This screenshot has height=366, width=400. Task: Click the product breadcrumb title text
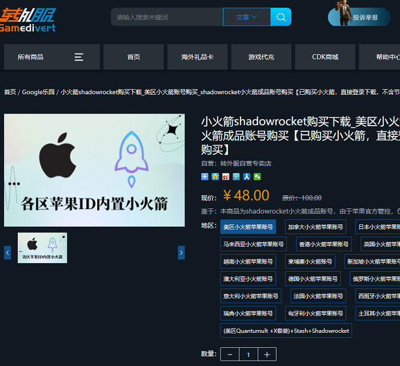230,92
